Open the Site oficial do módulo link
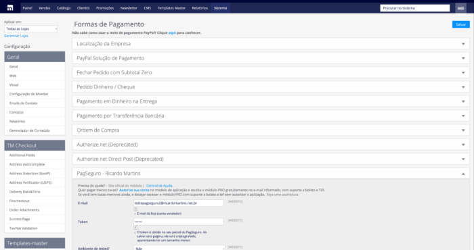 [125, 186]
